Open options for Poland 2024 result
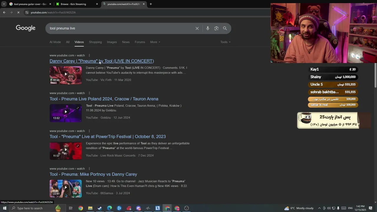Screen dimensions: 377x212 89,93
